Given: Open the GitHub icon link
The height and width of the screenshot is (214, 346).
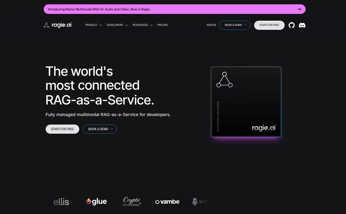Looking at the screenshot, I should click(292, 25).
